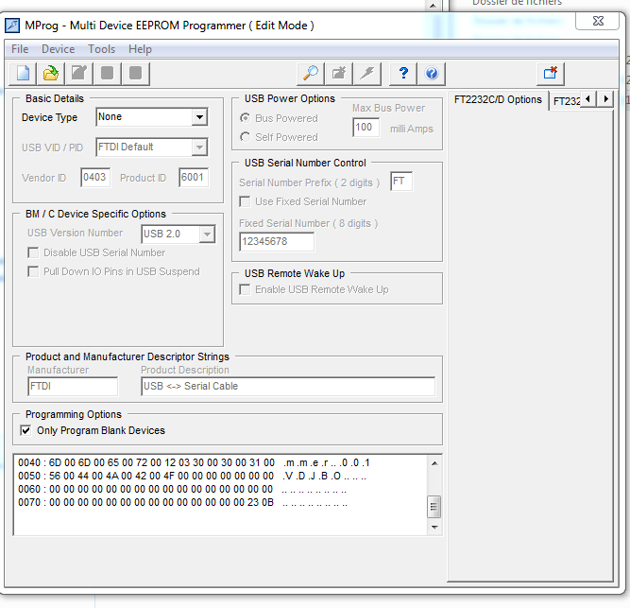This screenshot has width=630, height=608.
Task: Expand the USB VID / PID dropdown
Action: click(199, 148)
